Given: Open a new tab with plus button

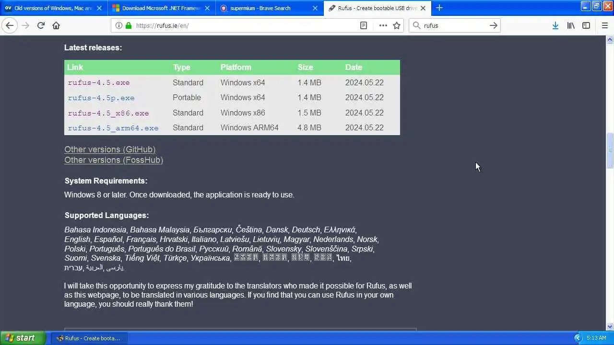Looking at the screenshot, I should point(439,8).
